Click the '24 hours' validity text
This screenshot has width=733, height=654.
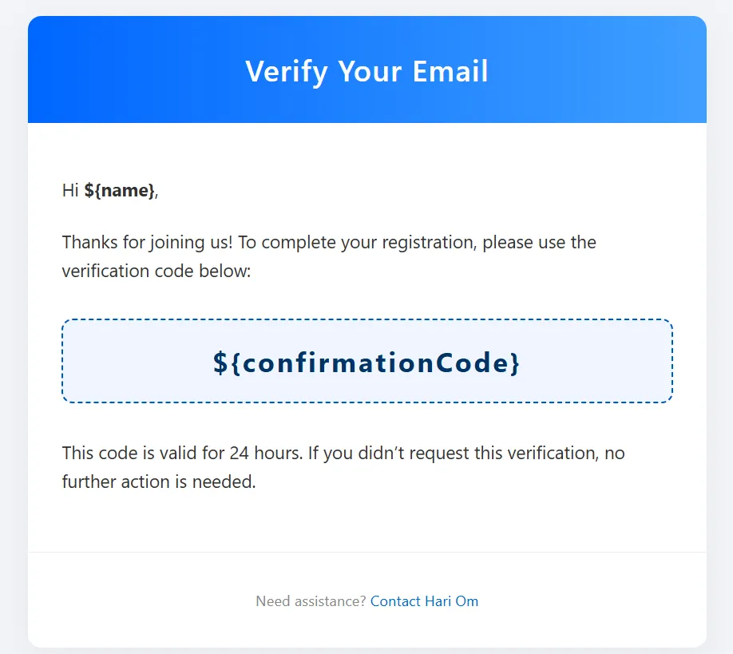click(x=266, y=453)
